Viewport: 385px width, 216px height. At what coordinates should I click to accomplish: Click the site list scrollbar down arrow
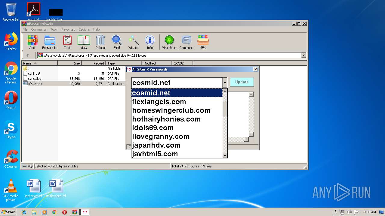tap(225, 155)
